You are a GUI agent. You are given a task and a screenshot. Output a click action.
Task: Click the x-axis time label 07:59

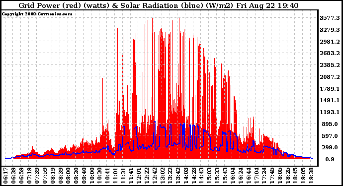(x=45, y=176)
